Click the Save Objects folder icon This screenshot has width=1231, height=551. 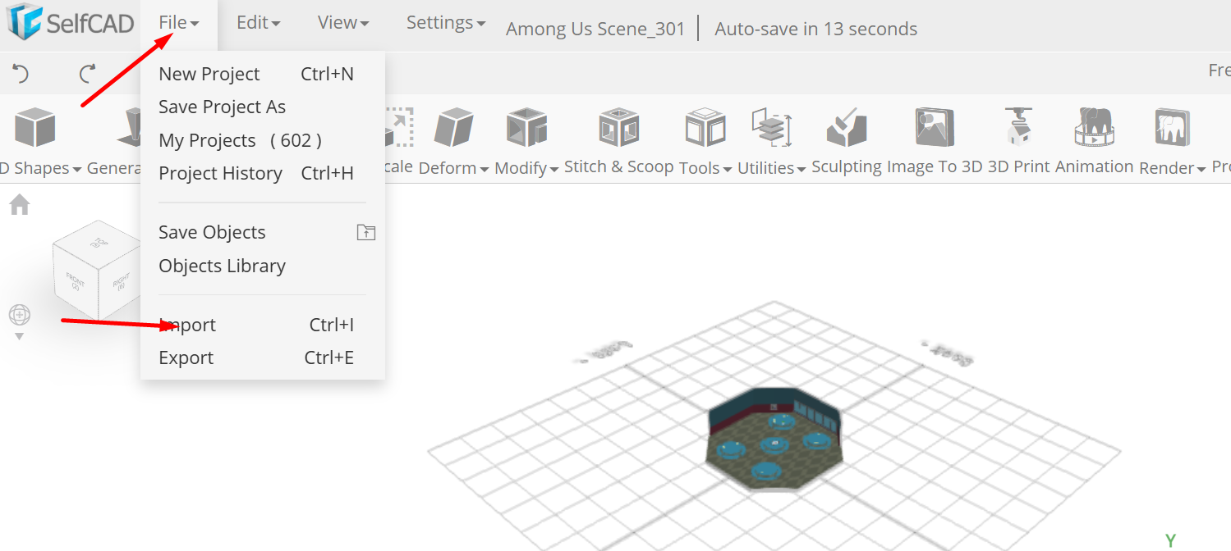click(365, 232)
